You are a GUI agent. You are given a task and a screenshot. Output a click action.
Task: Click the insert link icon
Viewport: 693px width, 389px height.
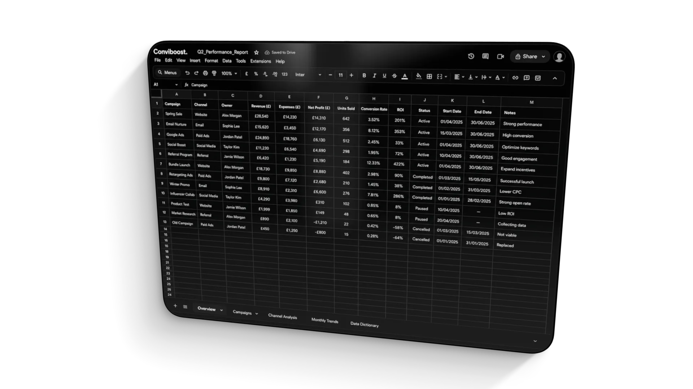tap(515, 77)
